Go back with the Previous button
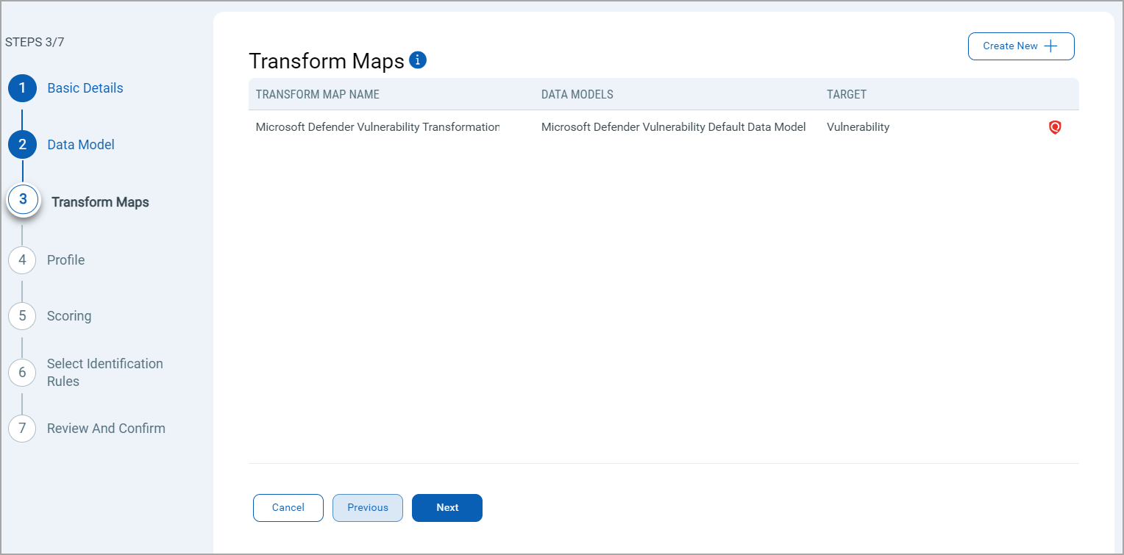This screenshot has width=1124, height=555. (368, 507)
